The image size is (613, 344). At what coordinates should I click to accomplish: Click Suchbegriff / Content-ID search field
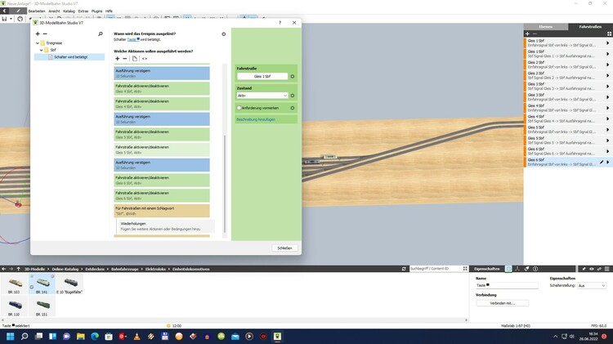(435, 269)
